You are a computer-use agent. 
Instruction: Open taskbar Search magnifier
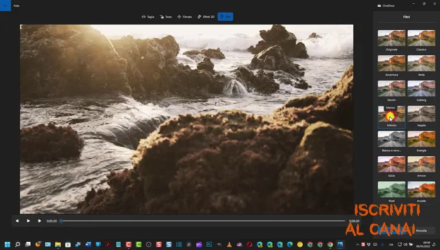click(x=18, y=245)
